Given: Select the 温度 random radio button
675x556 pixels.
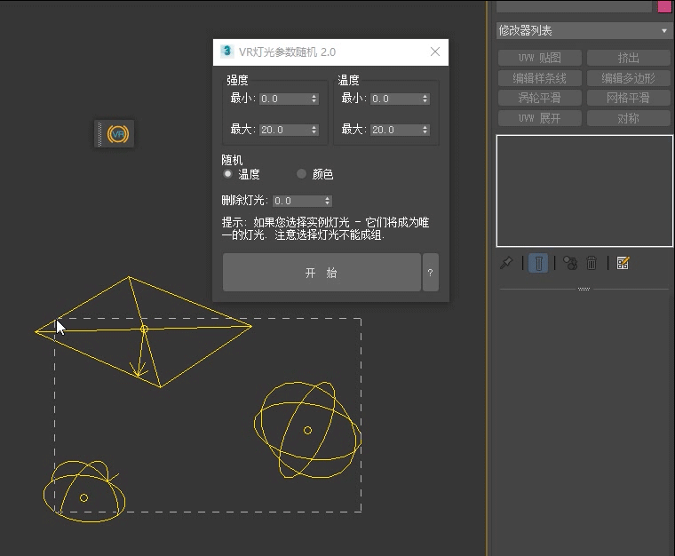Looking at the screenshot, I should 228,174.
